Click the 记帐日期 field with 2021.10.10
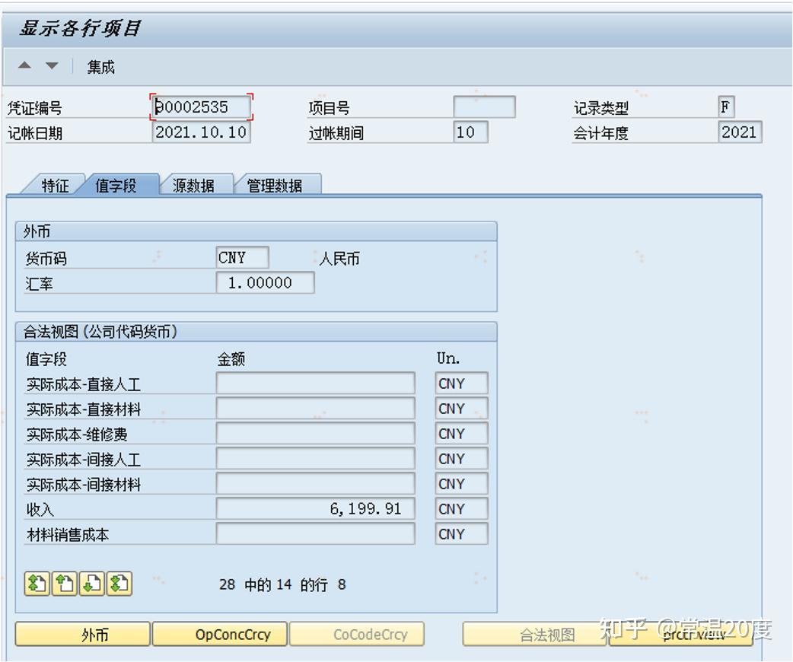This screenshot has height=662, width=793. click(x=199, y=132)
